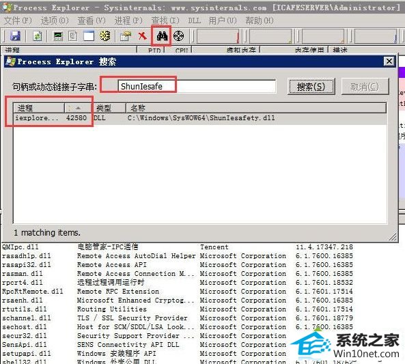Click the C:\Windows\SysWOW64\ShunIesafety.dll path
The height and width of the screenshot is (364, 405).
(x=201, y=118)
